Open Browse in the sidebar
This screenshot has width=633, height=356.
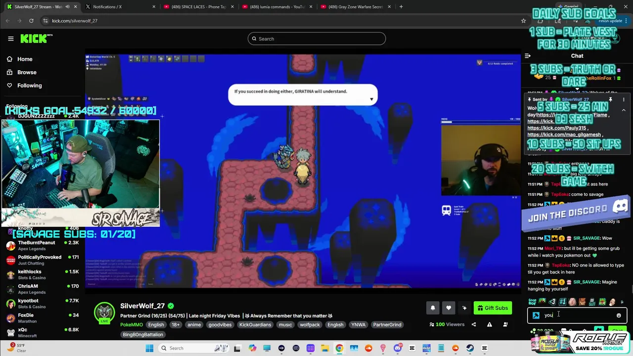point(27,72)
